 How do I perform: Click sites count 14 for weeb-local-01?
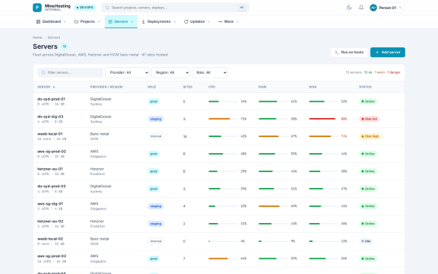tap(185, 136)
